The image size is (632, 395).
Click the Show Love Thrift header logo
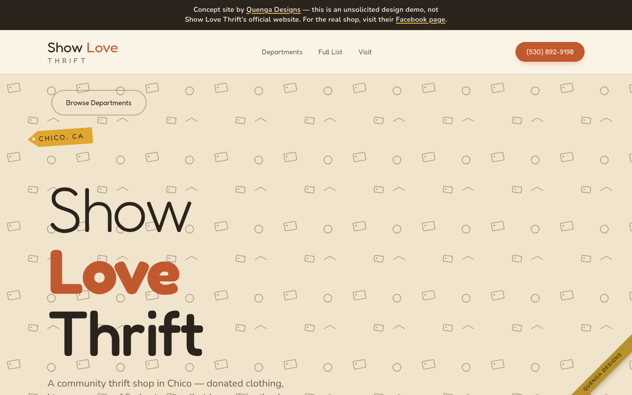(82, 52)
